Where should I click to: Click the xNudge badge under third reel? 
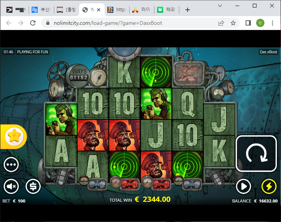130,184
